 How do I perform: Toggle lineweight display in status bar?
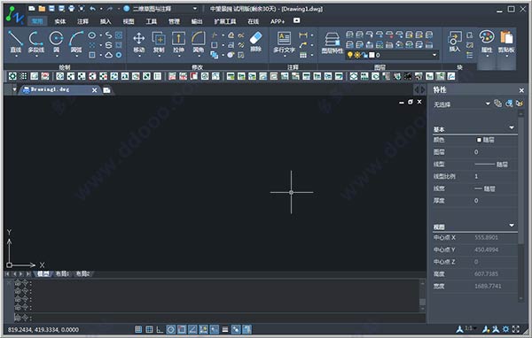tap(225, 329)
